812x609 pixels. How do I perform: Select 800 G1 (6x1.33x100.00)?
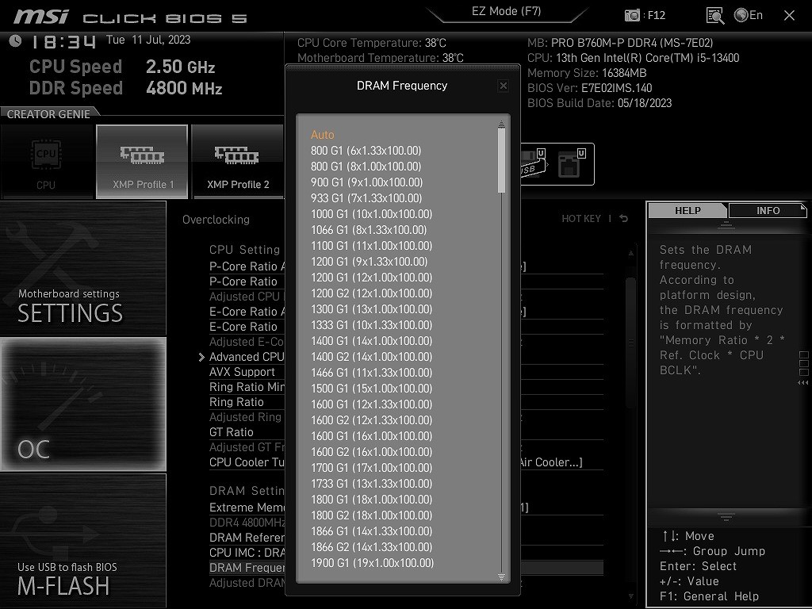coord(366,151)
